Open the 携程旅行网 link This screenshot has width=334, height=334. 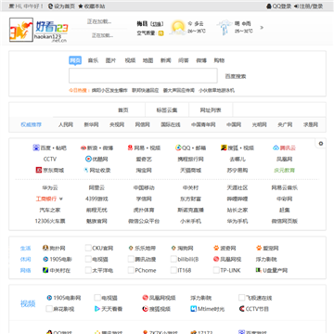191,159
